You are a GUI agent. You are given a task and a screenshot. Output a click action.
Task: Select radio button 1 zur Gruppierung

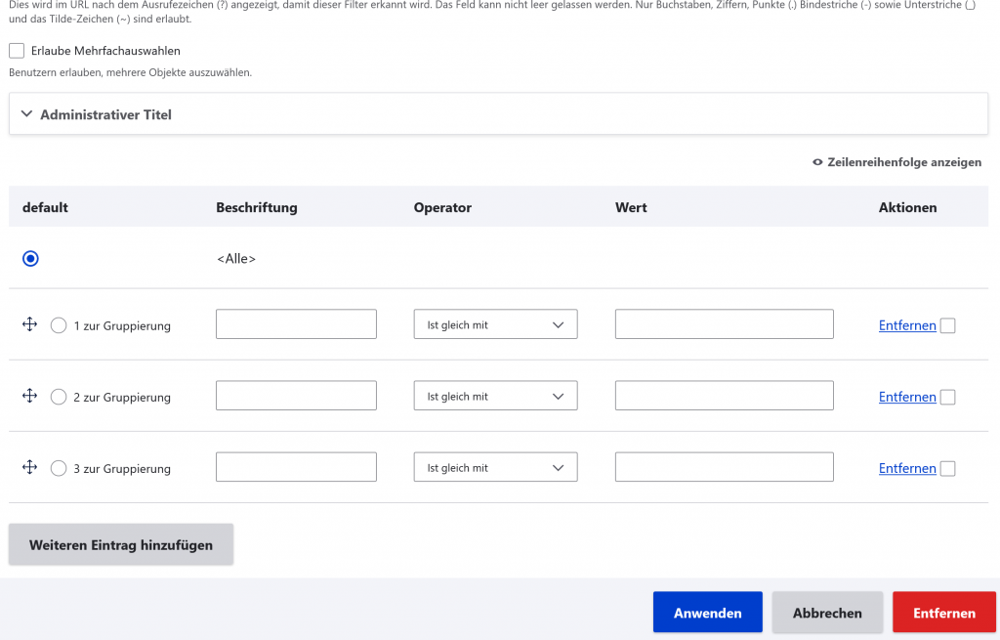(59, 325)
